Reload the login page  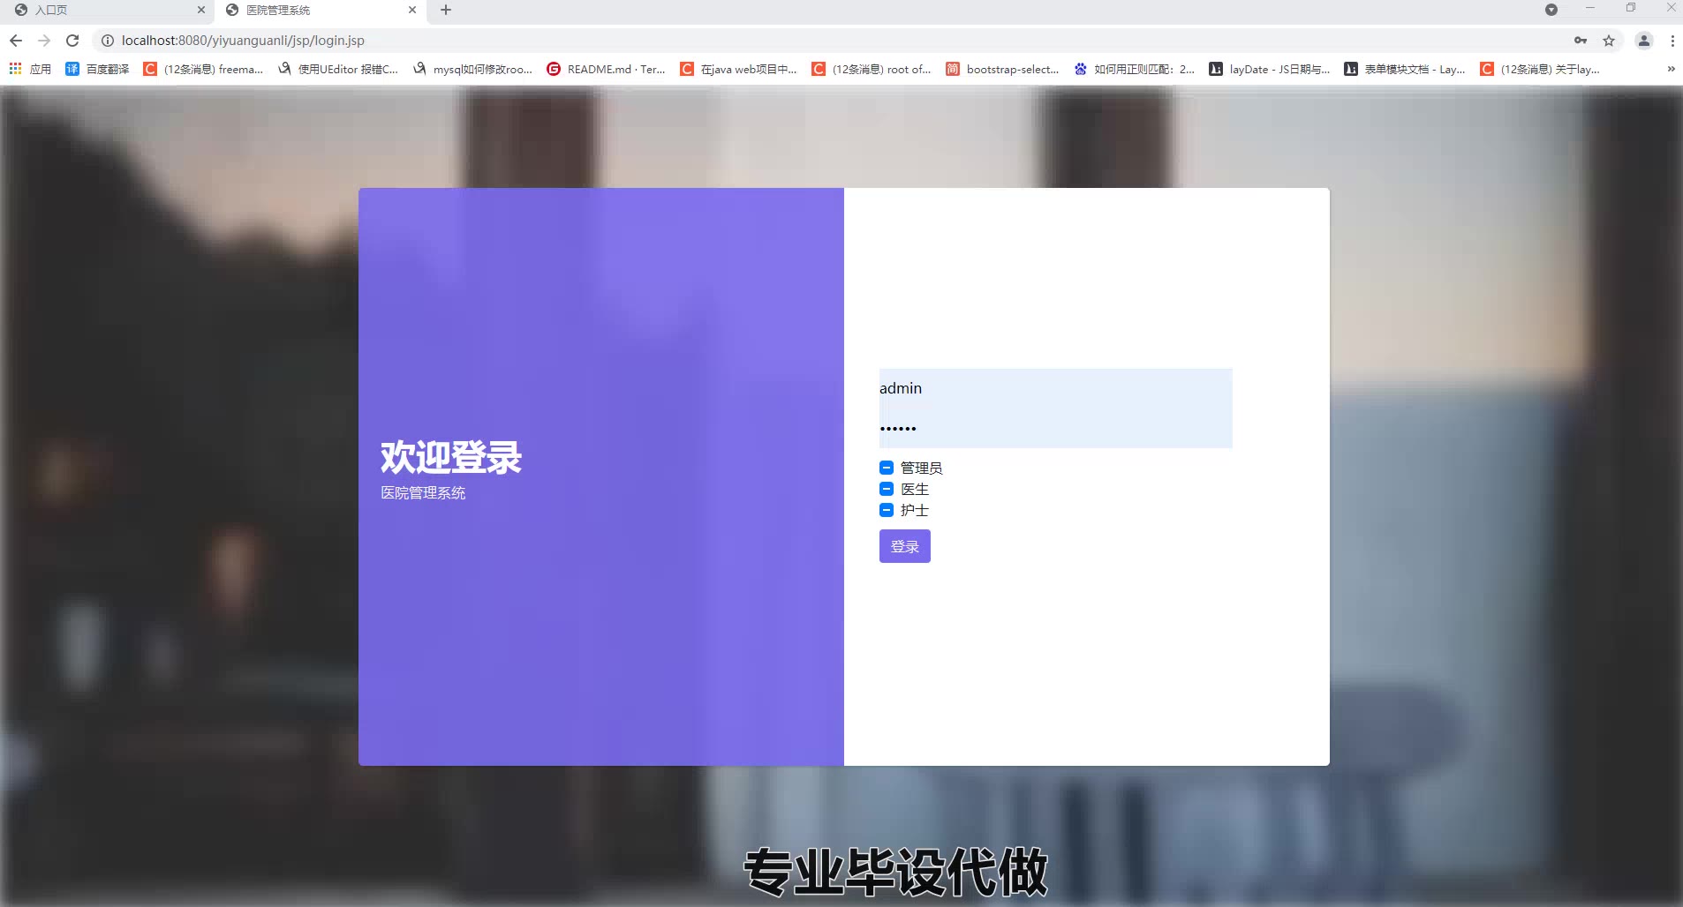pos(72,41)
